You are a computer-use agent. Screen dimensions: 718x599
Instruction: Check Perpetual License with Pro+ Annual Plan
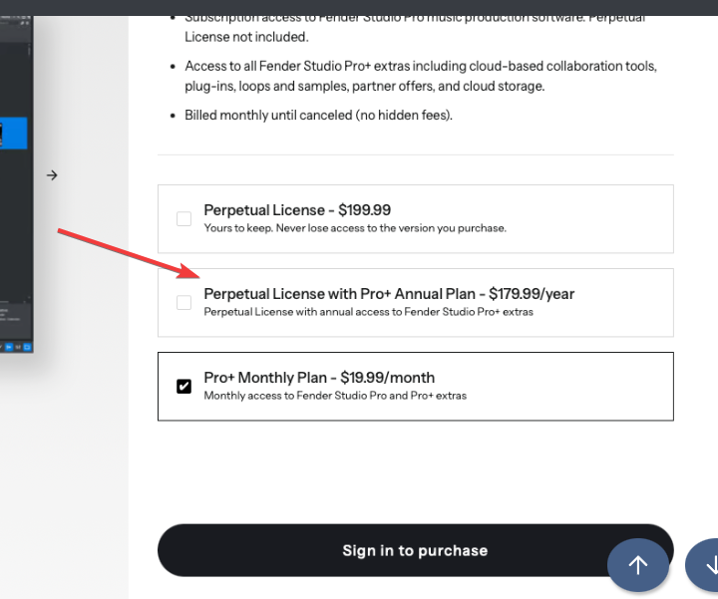(x=183, y=302)
